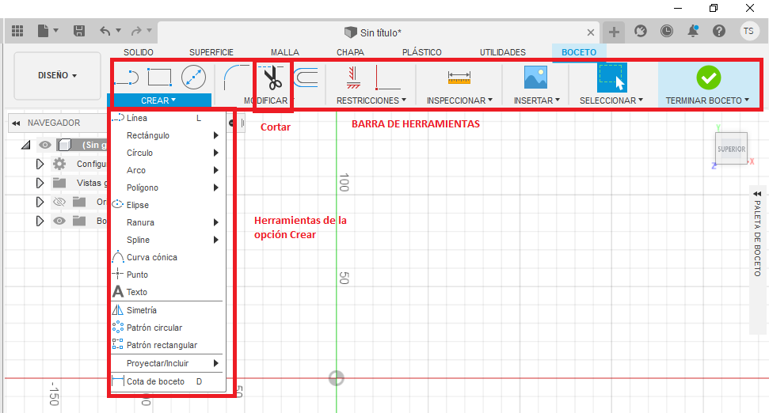Expand the Configuración tree node

tap(40, 164)
